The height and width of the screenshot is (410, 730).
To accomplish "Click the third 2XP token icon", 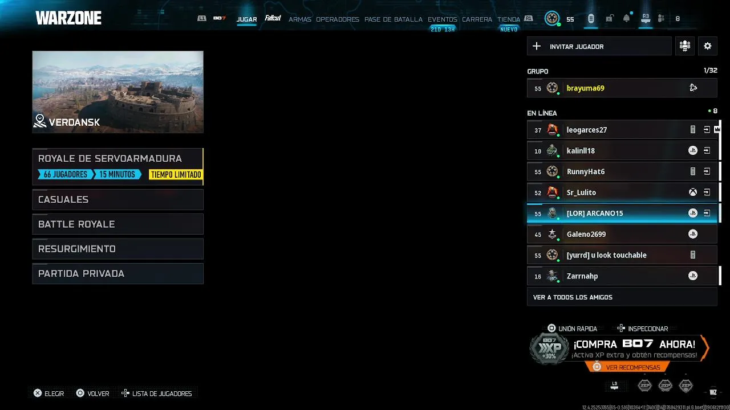I will point(686,386).
